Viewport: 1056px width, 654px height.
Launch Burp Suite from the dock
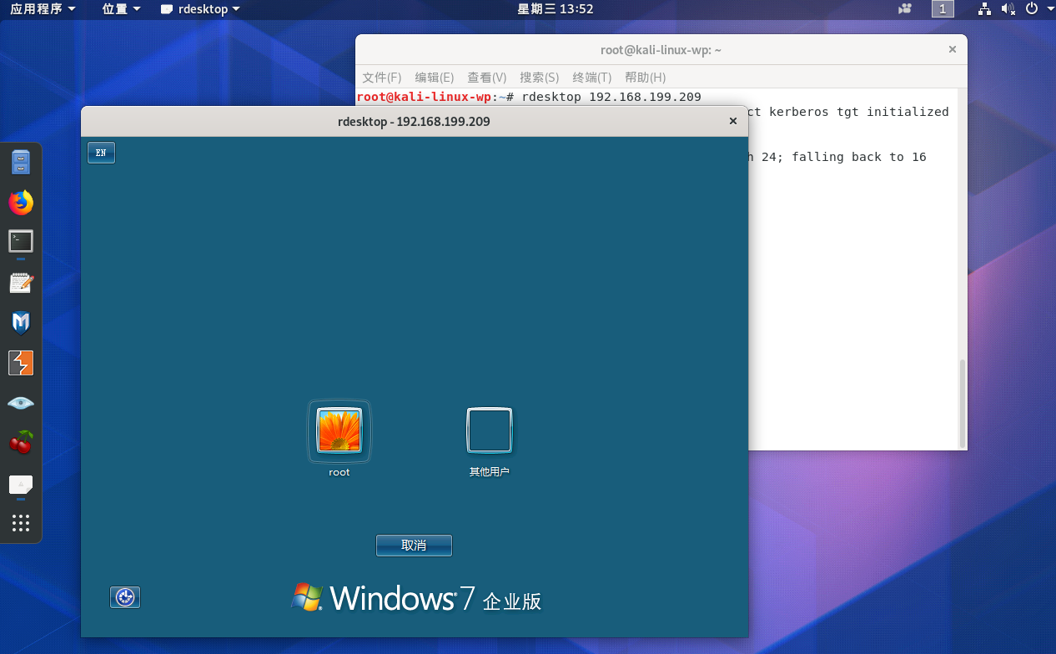pyautogui.click(x=21, y=363)
